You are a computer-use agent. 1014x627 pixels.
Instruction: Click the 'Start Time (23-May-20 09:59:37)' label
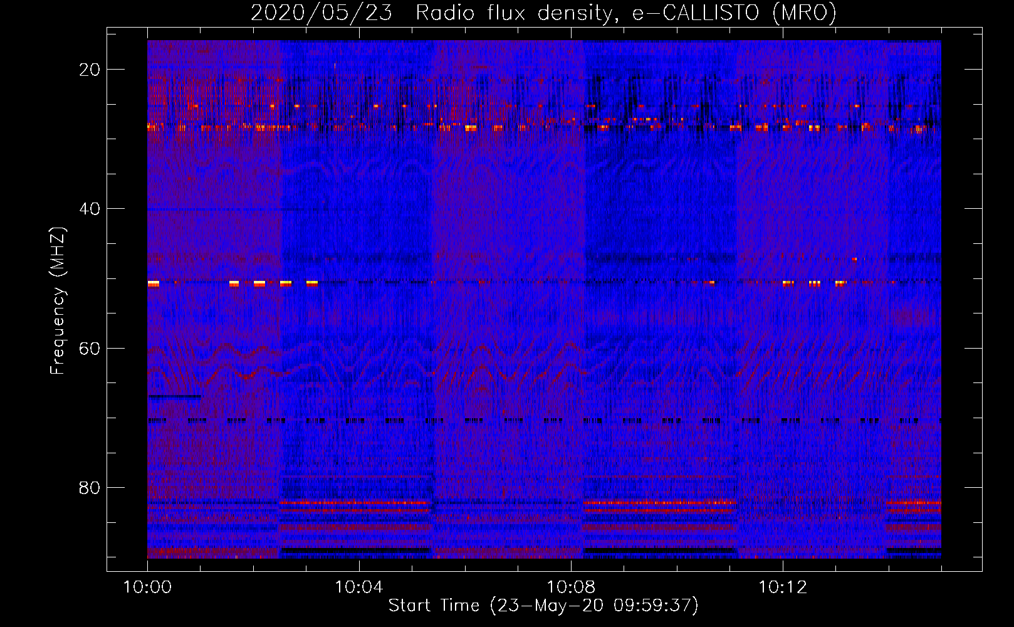click(x=543, y=606)
